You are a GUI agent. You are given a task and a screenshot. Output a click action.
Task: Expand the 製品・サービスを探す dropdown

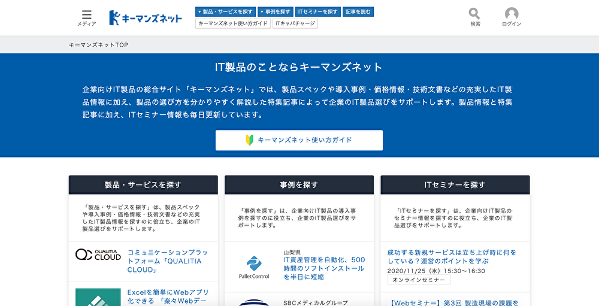pyautogui.click(x=225, y=12)
